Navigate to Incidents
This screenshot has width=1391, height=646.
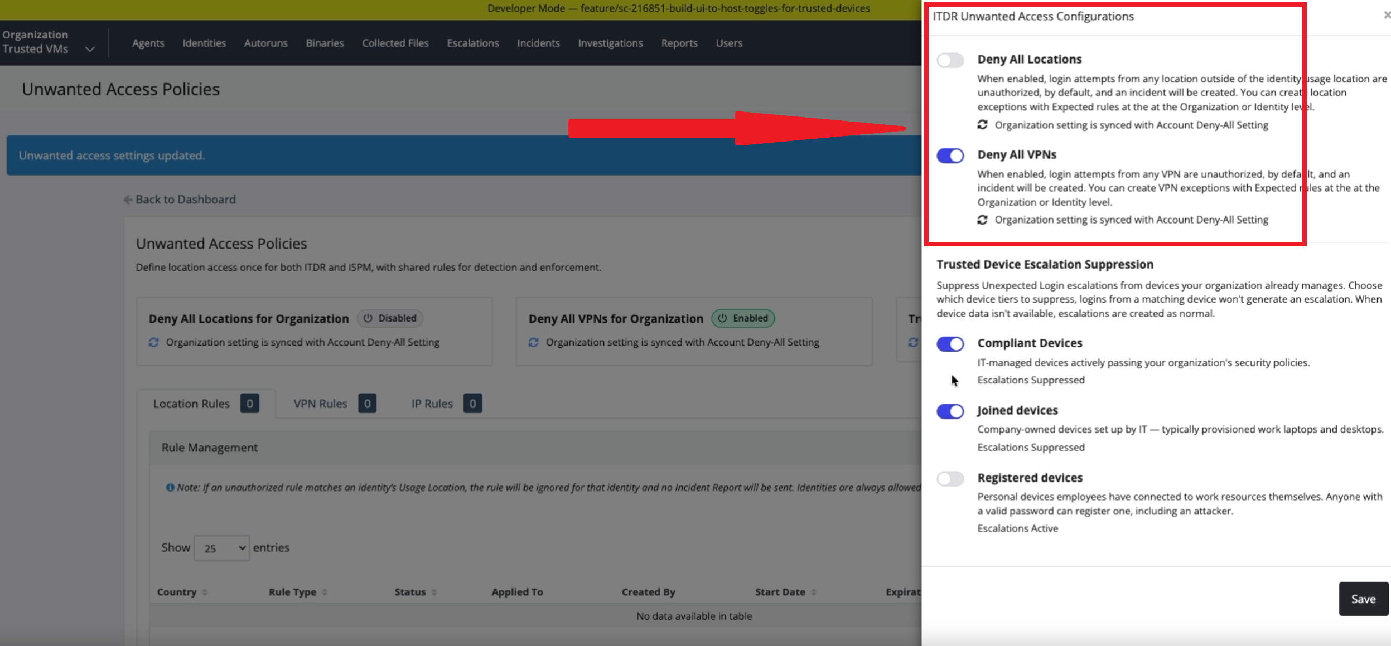click(x=538, y=43)
